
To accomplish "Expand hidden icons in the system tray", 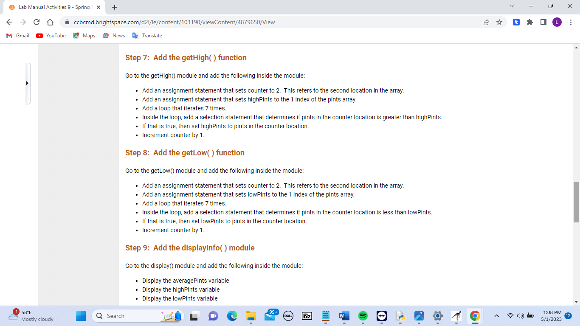I will [x=496, y=316].
